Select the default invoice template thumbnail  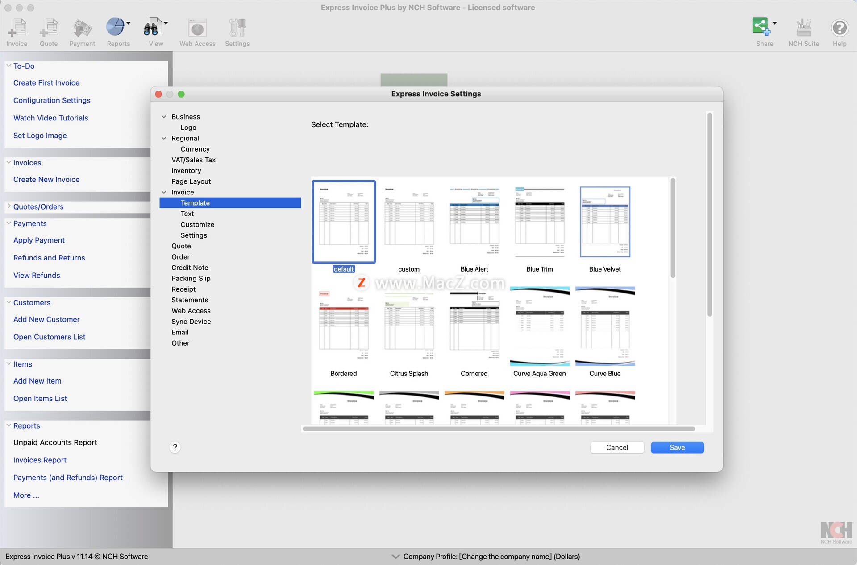[x=344, y=222]
